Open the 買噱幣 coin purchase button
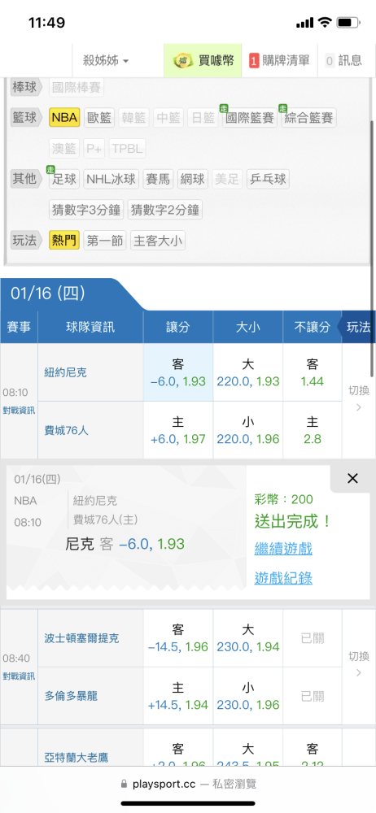Screen dimensions: 376x813 (203, 61)
